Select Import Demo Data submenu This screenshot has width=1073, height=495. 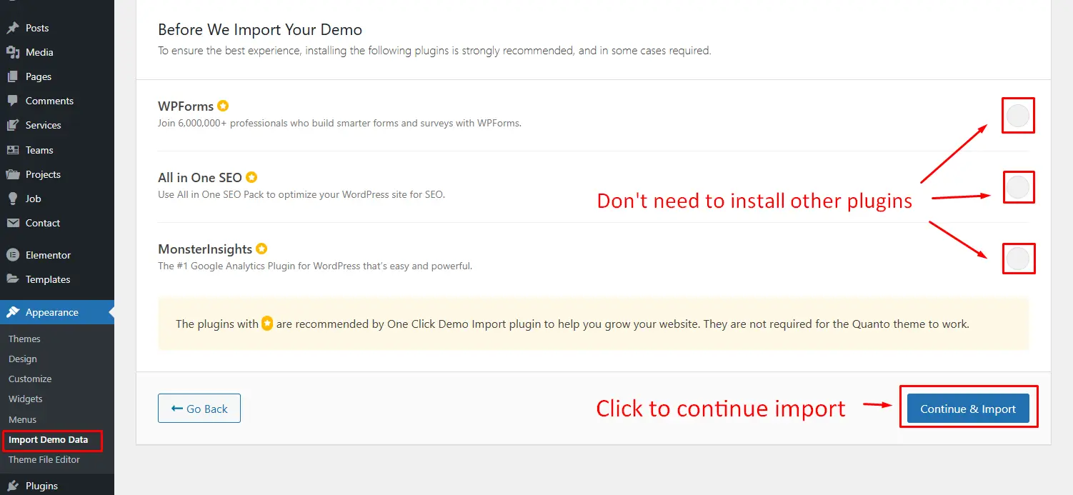point(49,439)
